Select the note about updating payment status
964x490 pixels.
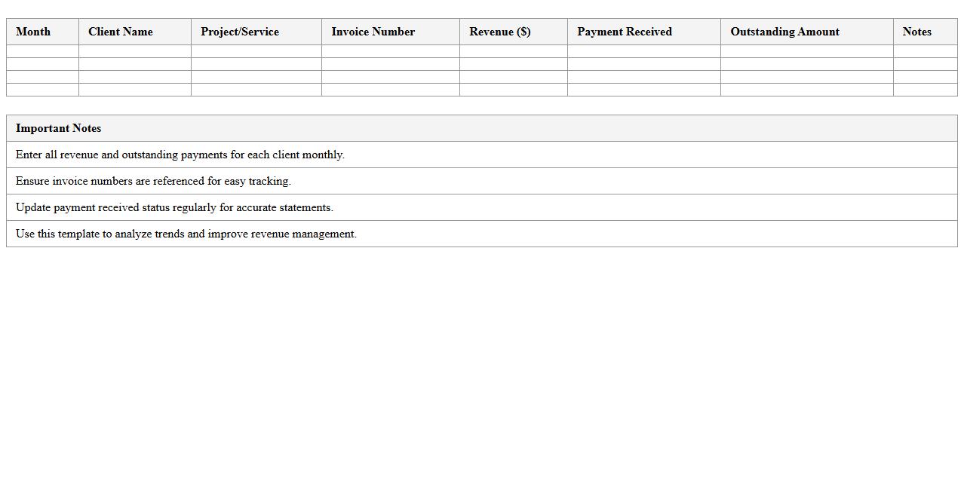(174, 207)
